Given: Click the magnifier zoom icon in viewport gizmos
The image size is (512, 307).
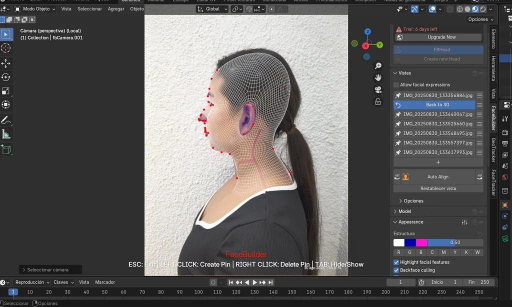Looking at the screenshot, I should (378, 65).
